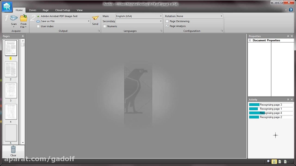Close the Properties panel
Viewport: 296px width, 166px height.
pyautogui.click(x=292, y=36)
